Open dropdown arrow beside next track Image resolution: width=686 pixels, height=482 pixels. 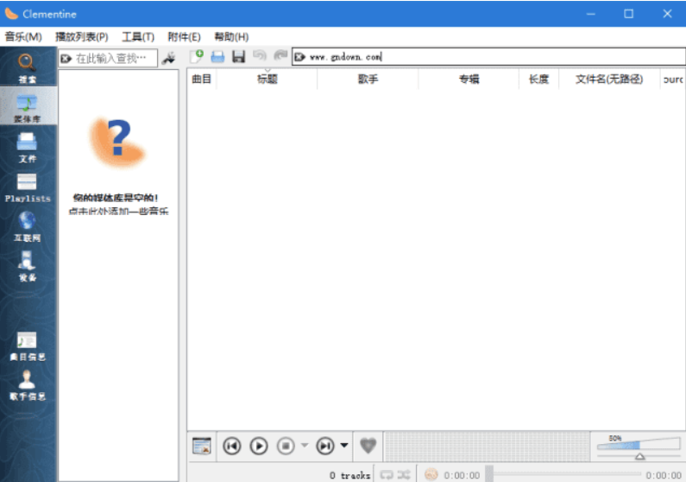tap(344, 446)
